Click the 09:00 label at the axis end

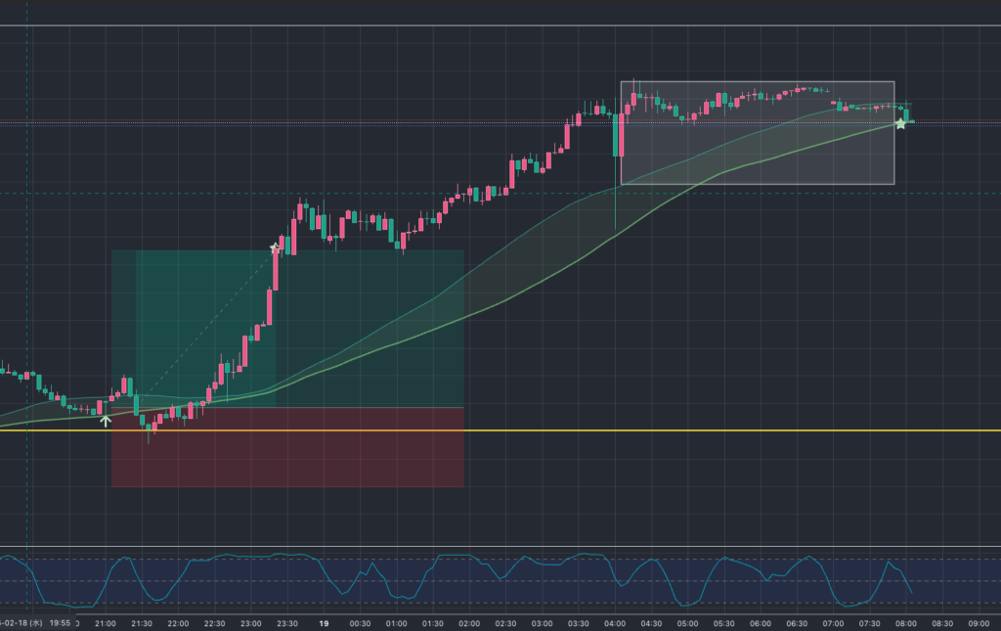(978, 622)
